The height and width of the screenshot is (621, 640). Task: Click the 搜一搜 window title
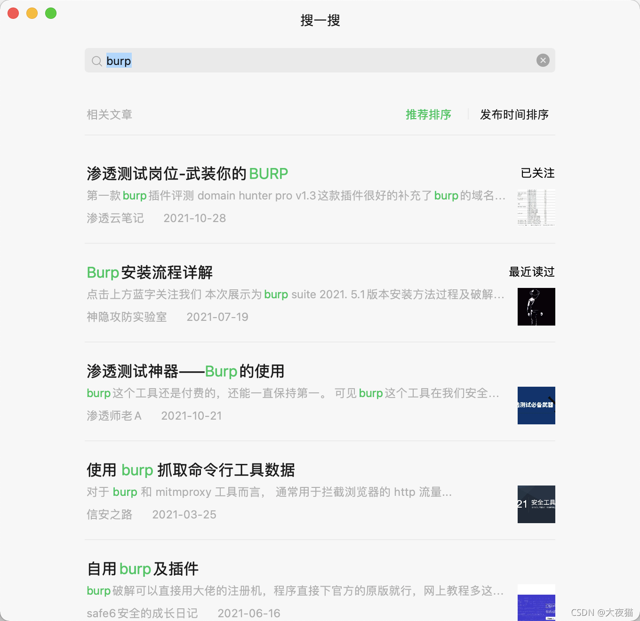(320, 20)
